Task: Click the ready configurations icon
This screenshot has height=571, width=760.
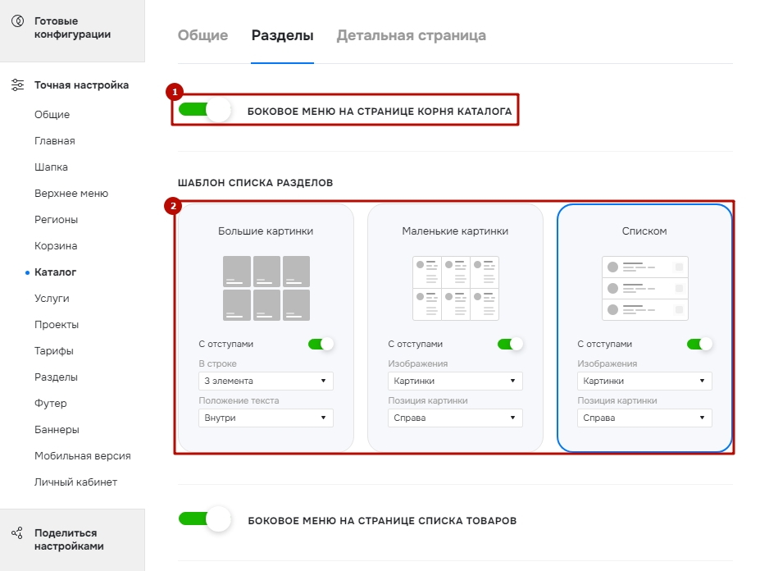Action: [x=17, y=21]
